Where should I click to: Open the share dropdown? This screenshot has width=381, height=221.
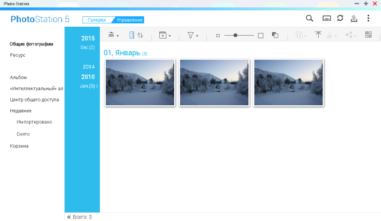pos(351,35)
